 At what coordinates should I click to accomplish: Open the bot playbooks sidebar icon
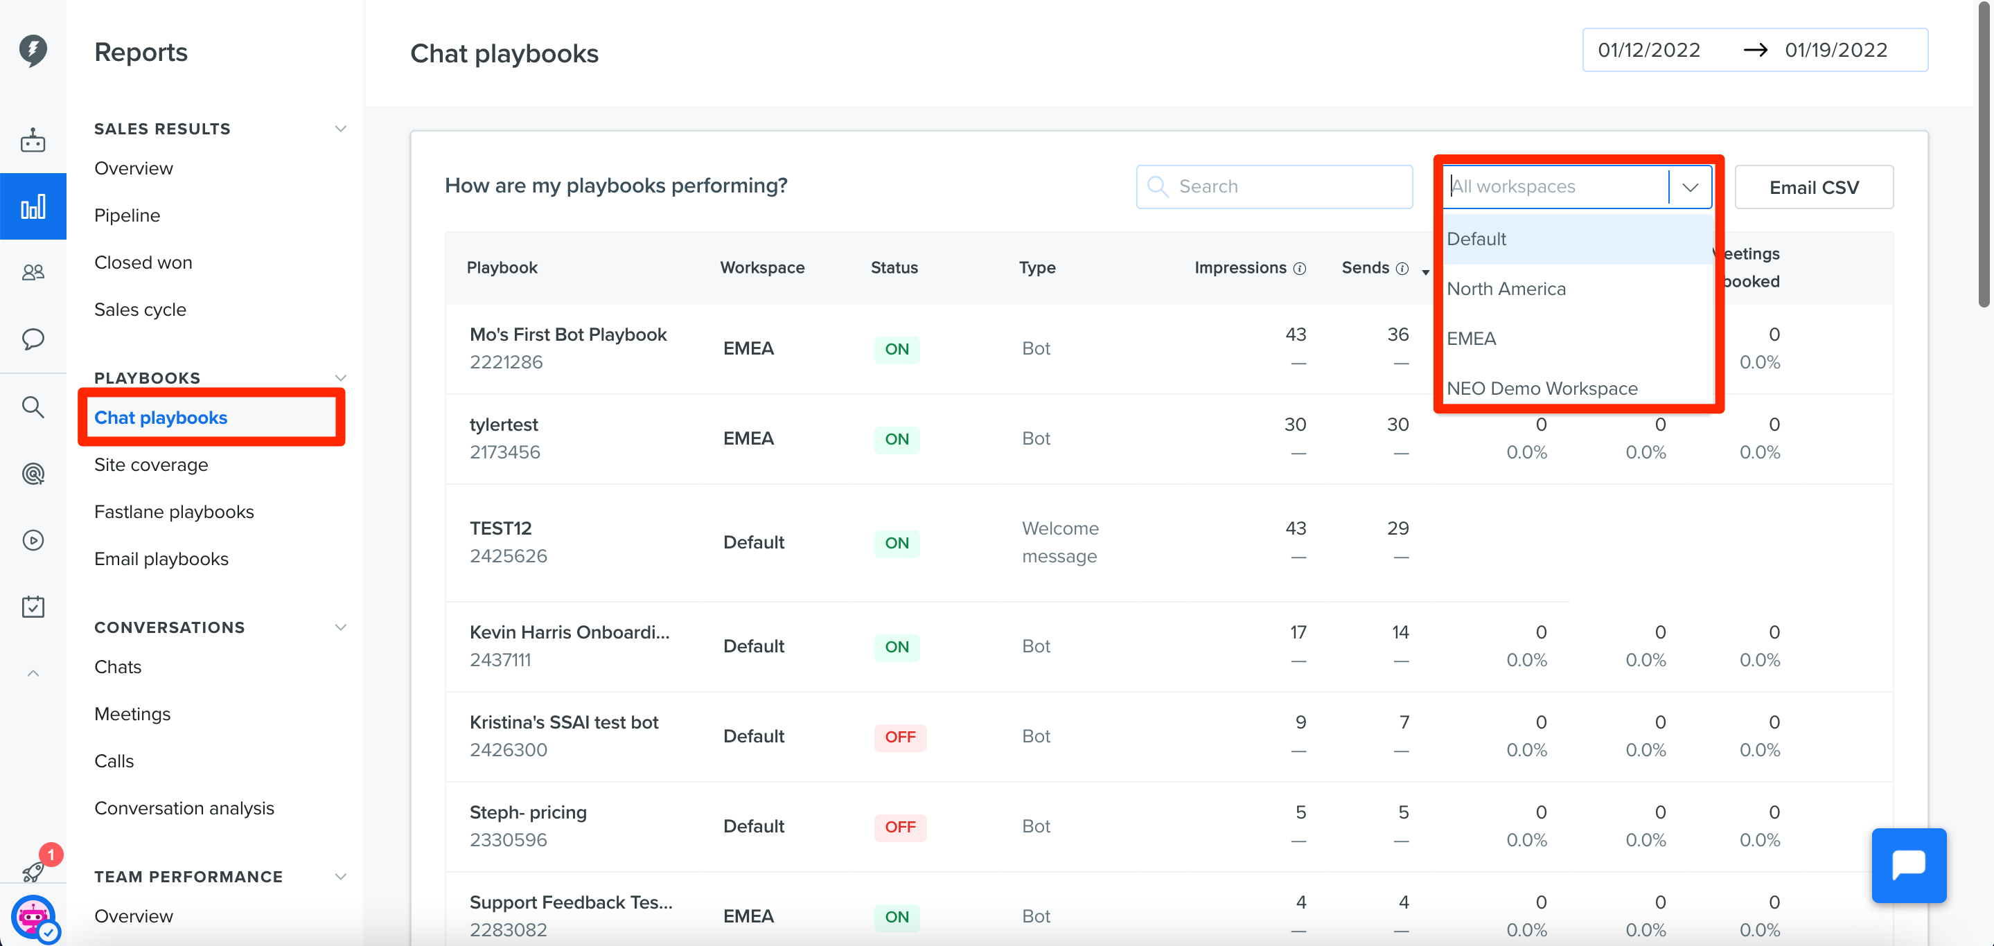coord(33,140)
